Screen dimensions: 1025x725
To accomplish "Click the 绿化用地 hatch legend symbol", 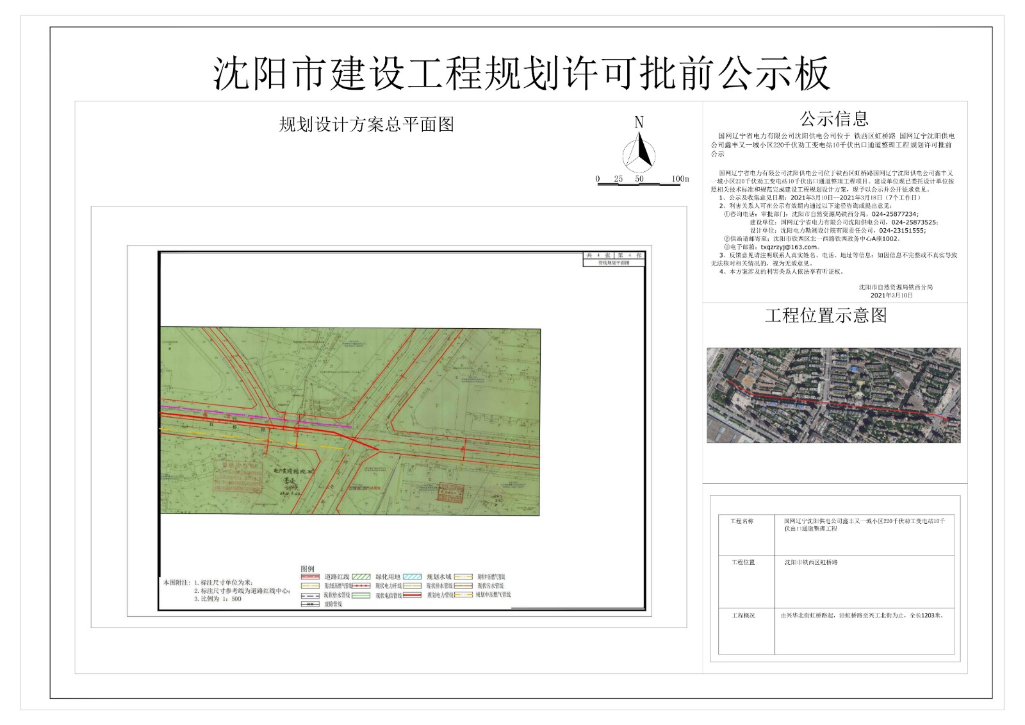I will point(361,576).
